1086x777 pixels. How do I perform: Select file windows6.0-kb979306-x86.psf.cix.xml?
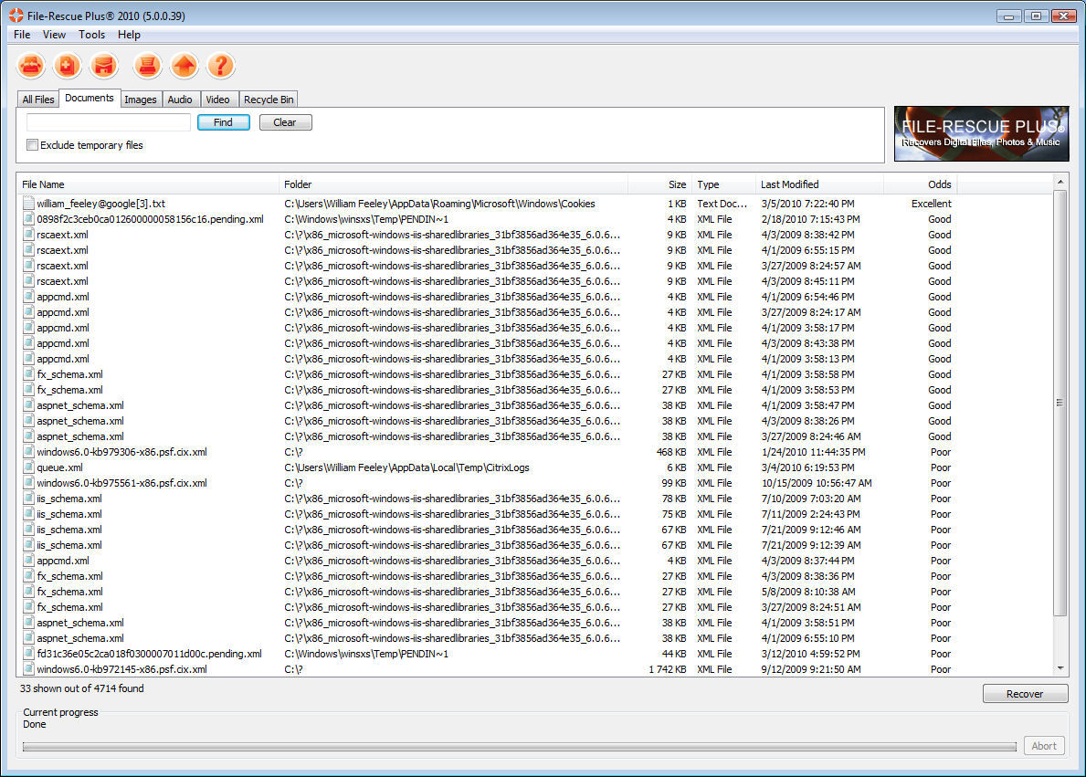[x=121, y=452]
